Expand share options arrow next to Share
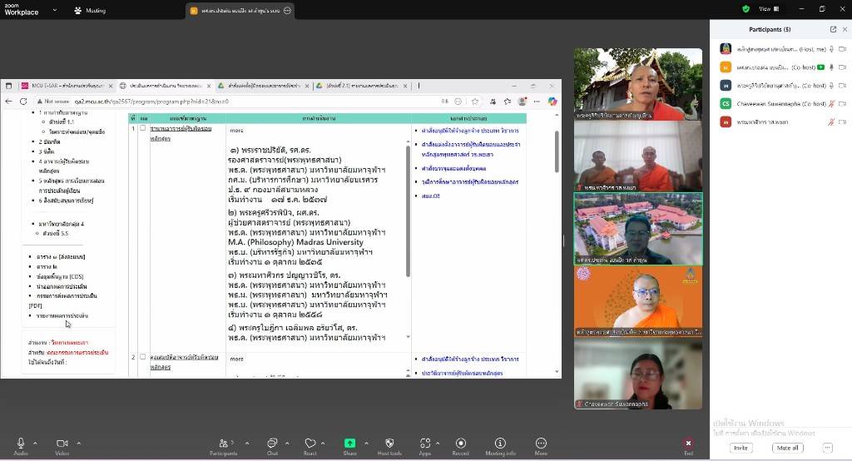This screenshot has width=852, height=461. [x=367, y=443]
